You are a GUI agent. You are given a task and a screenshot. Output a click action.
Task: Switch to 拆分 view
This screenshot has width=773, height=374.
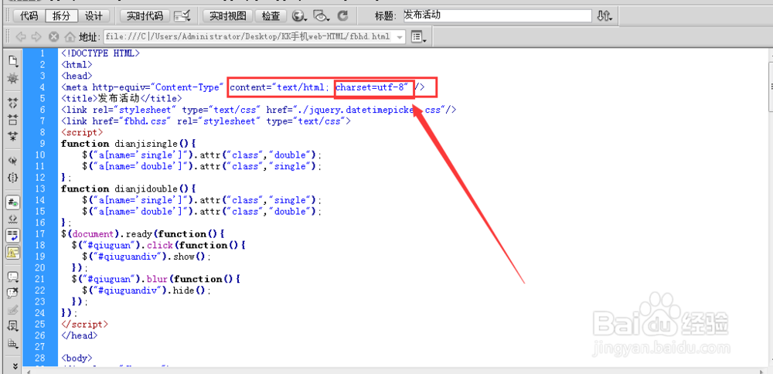pyautogui.click(x=61, y=16)
